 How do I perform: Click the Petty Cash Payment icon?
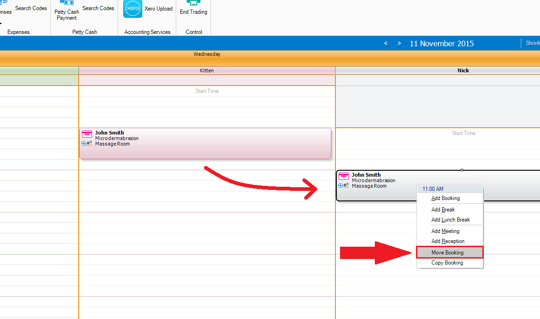[x=67, y=3]
